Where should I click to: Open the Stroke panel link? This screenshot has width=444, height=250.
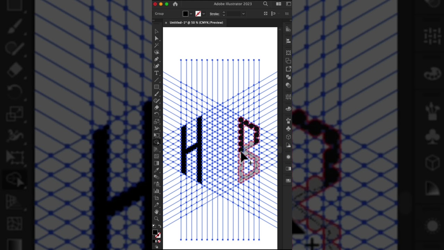pyautogui.click(x=214, y=14)
